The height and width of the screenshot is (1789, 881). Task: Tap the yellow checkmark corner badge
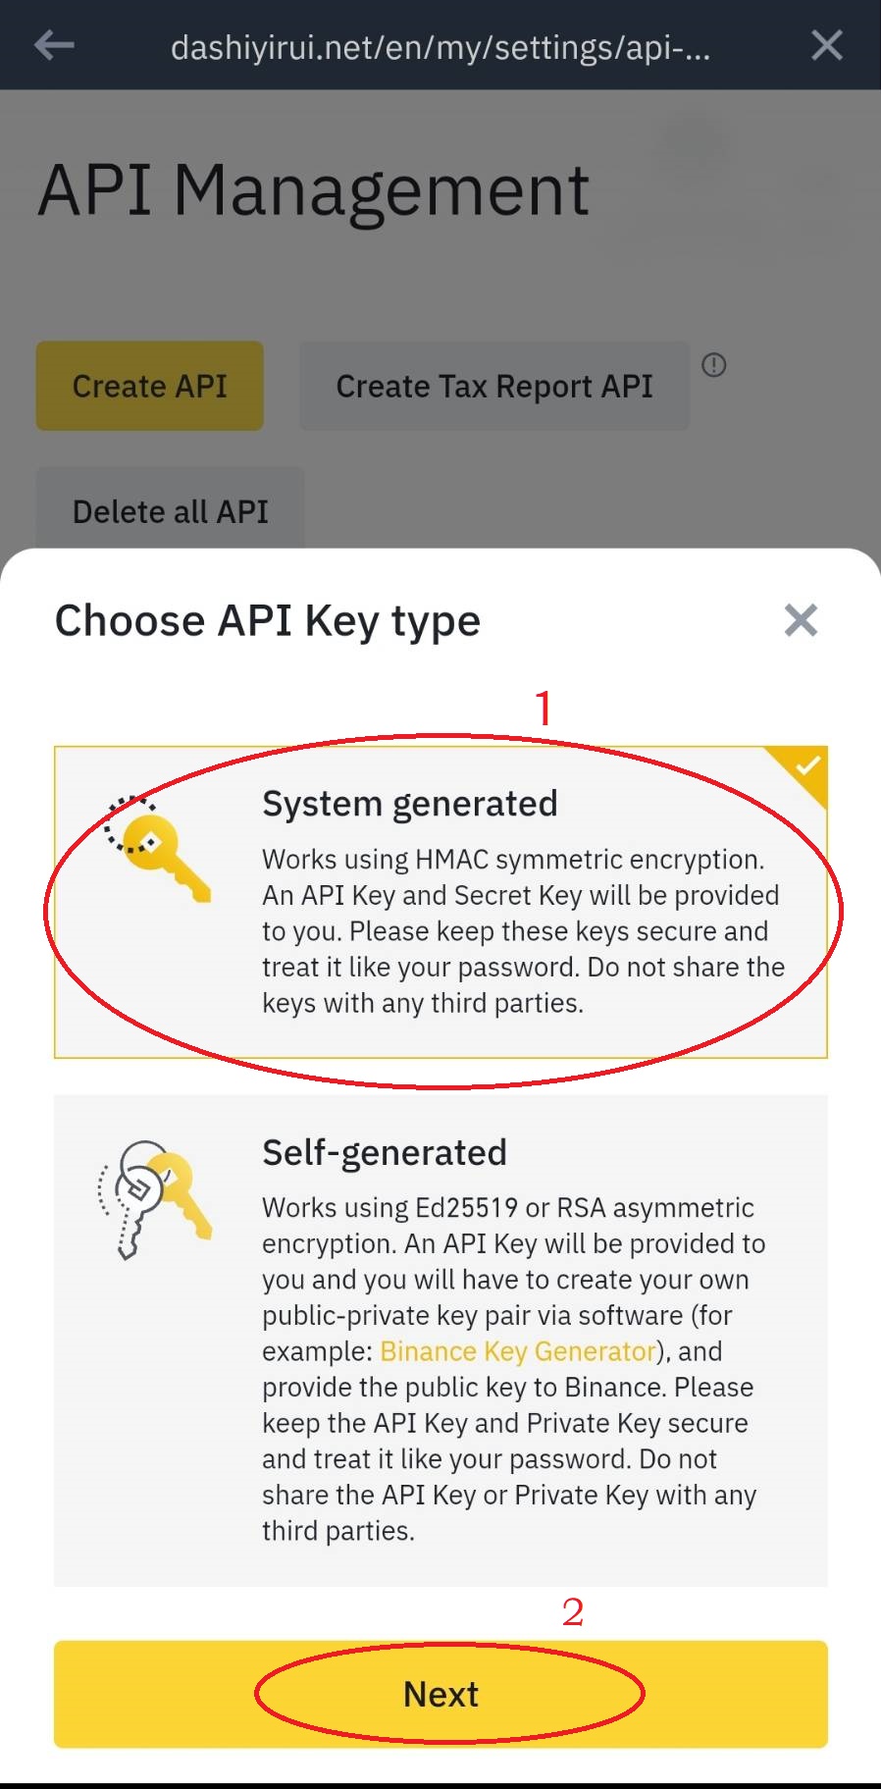[x=806, y=767]
